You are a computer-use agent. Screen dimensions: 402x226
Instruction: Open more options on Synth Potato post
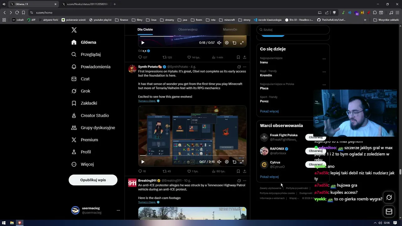tap(245, 67)
